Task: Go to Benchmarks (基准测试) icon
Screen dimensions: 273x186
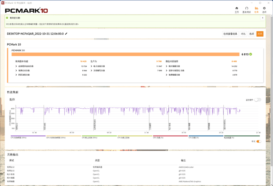Action: click(x=247, y=9)
